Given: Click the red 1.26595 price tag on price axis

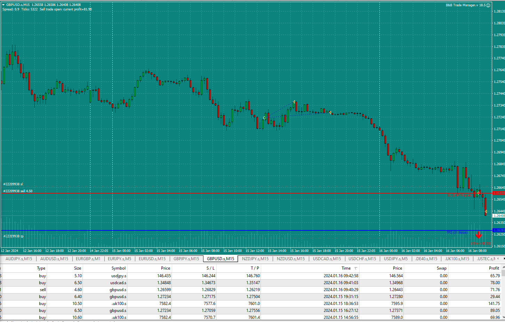Looking at the screenshot, I should click(x=499, y=193).
